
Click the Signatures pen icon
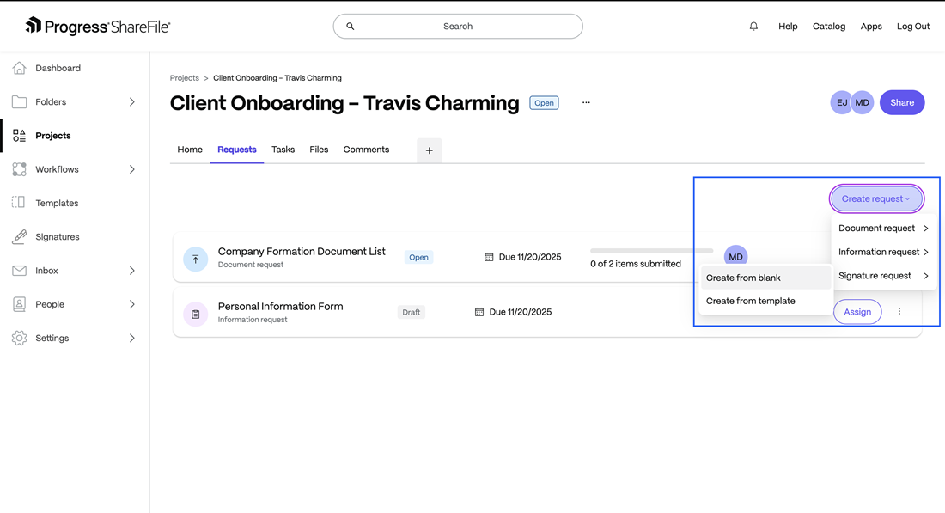pyautogui.click(x=19, y=237)
